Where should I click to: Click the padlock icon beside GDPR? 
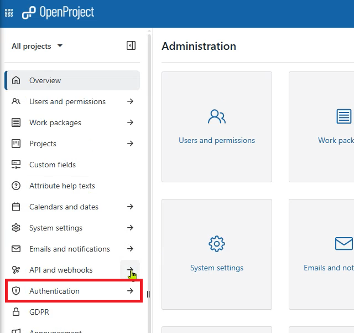coord(16,312)
